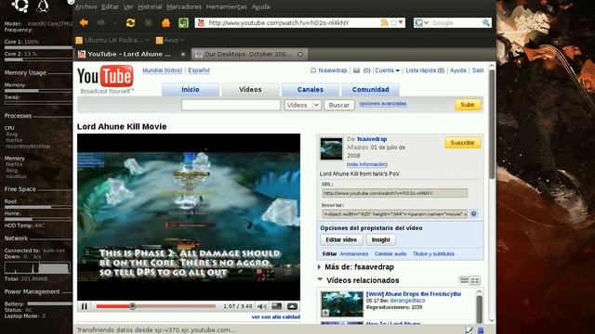Open the Google search engine selector
This screenshot has width=595, height=334.
(421, 22)
